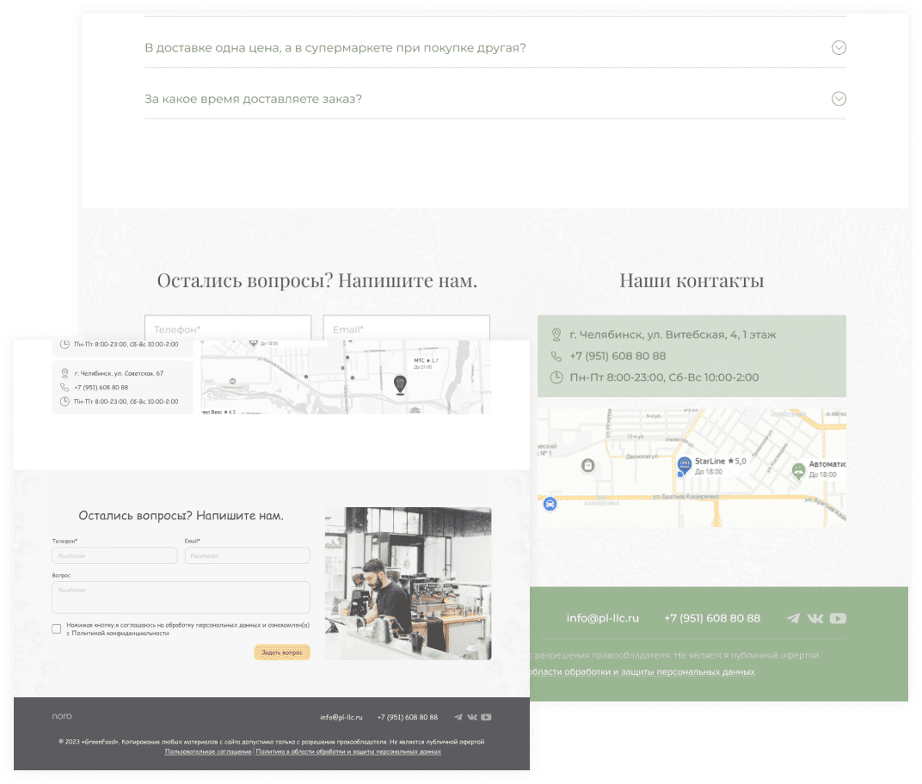Viewport: 922px width, 784px height.
Task: Click the location pin in the smaller contacts card
Action: tap(64, 373)
